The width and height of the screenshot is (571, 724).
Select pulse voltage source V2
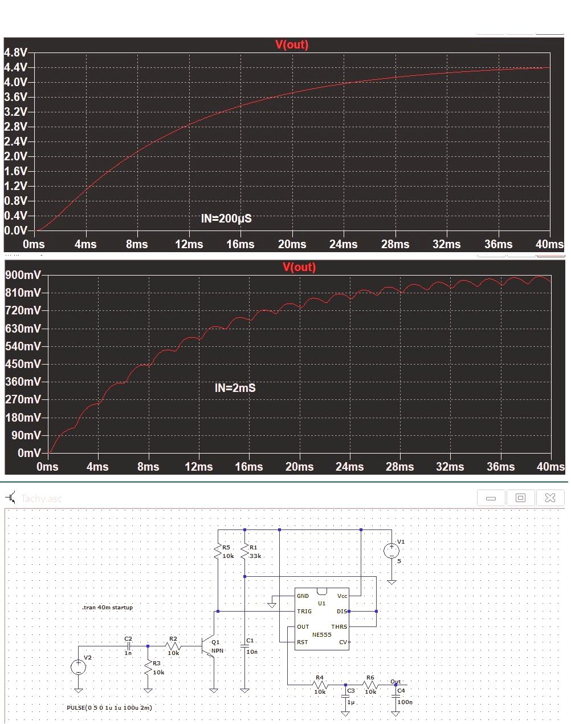coord(78,667)
